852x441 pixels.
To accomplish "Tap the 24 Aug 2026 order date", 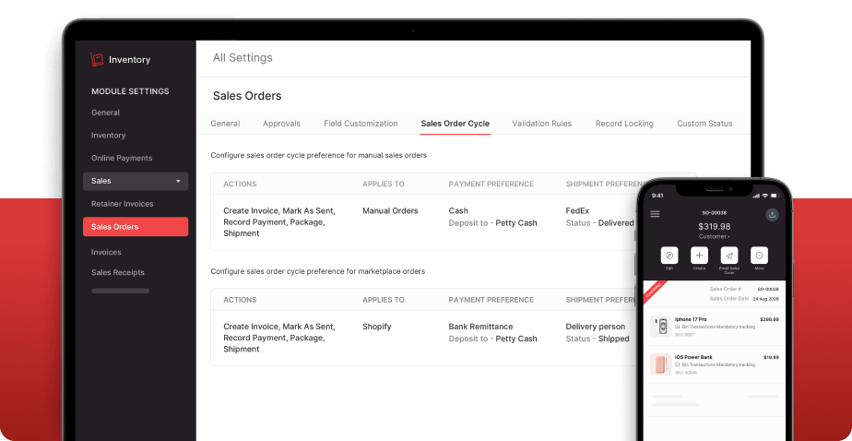I will (x=765, y=299).
